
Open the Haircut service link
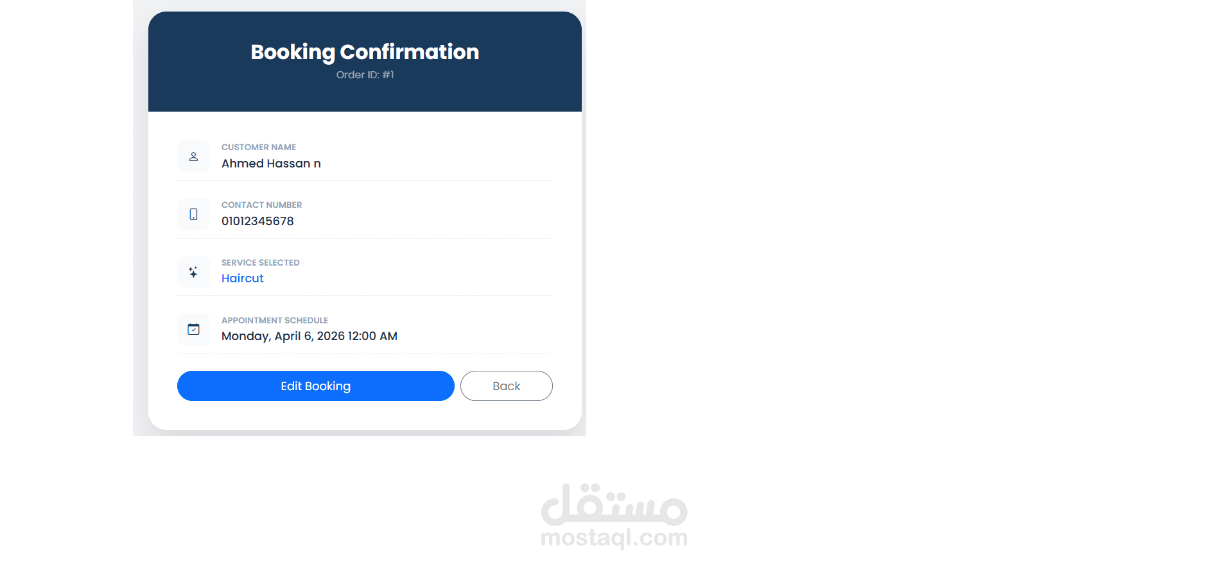click(x=243, y=278)
